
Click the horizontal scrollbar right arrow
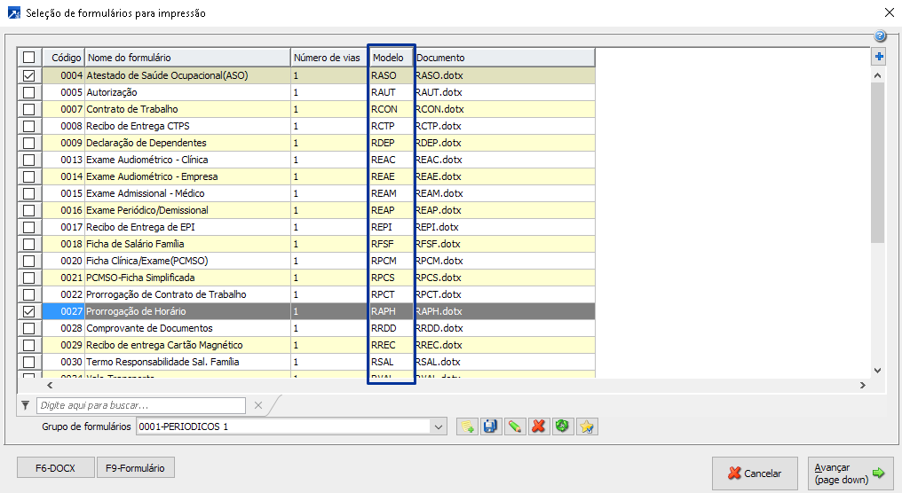[x=859, y=386]
